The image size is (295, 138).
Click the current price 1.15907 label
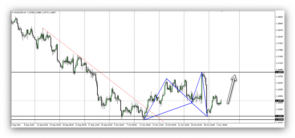(280, 101)
